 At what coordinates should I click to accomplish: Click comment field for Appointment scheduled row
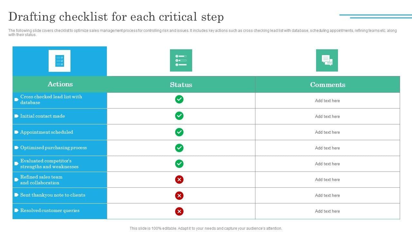(x=327, y=132)
